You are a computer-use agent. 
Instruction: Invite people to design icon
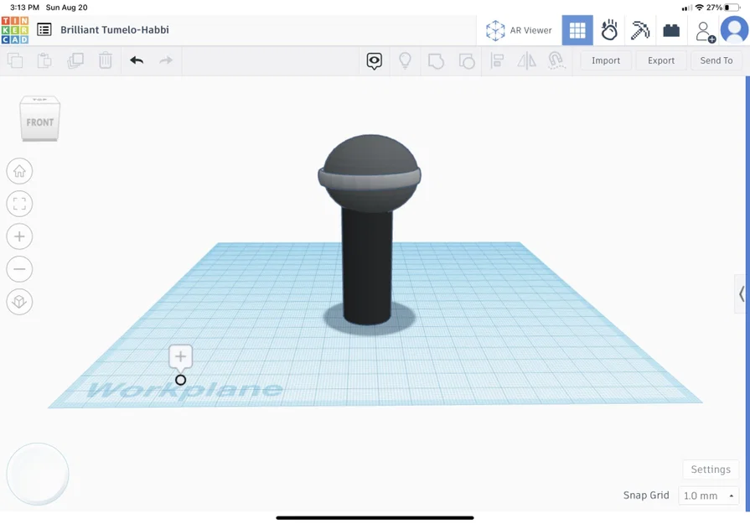click(x=705, y=32)
